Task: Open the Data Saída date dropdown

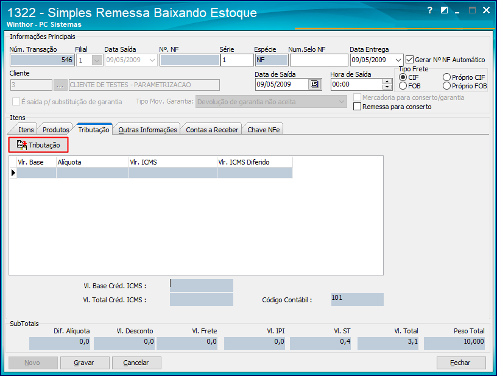Action: [152, 60]
